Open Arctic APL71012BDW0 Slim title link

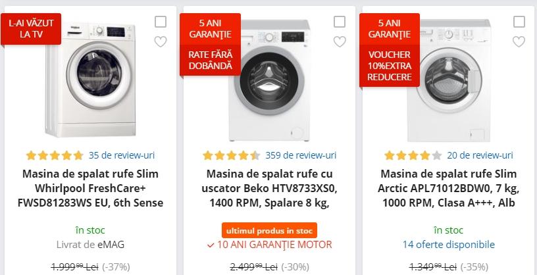pyautogui.click(x=449, y=188)
